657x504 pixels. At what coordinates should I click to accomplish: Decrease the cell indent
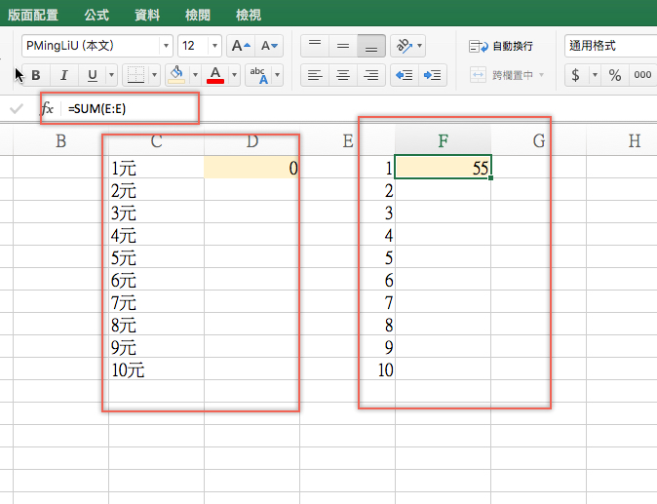point(405,75)
